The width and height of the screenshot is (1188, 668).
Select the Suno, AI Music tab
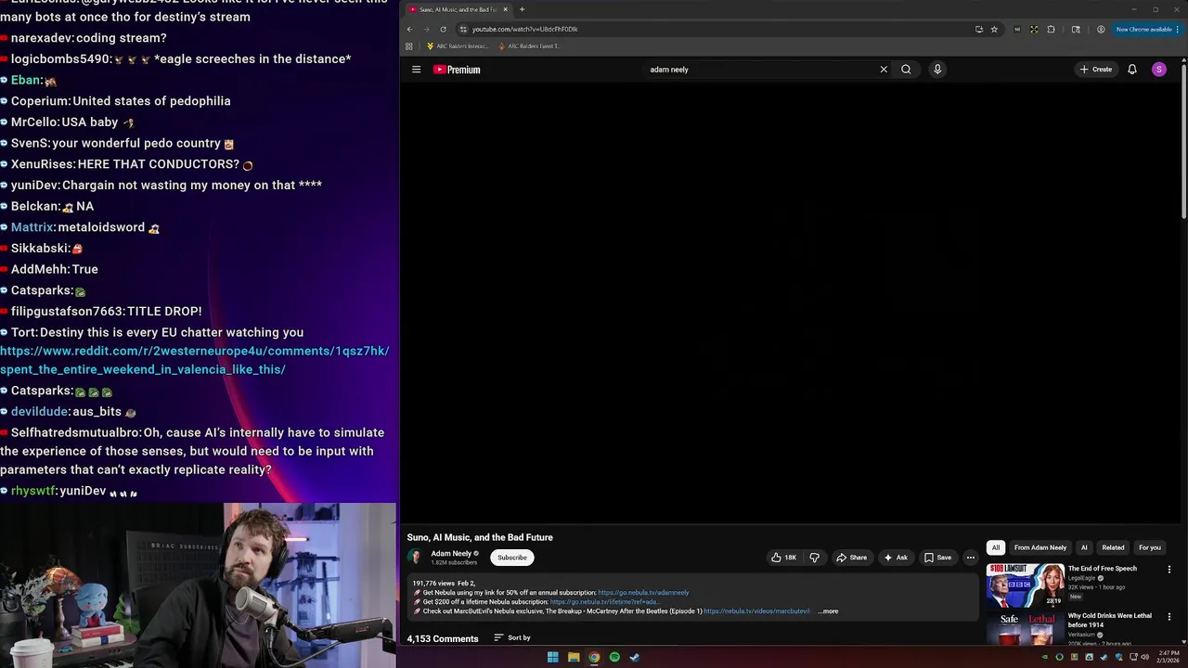point(458,9)
